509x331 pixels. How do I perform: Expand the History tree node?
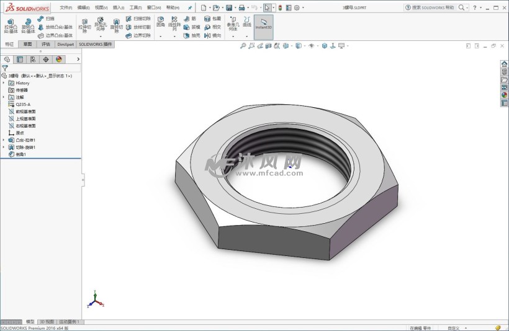point(4,83)
